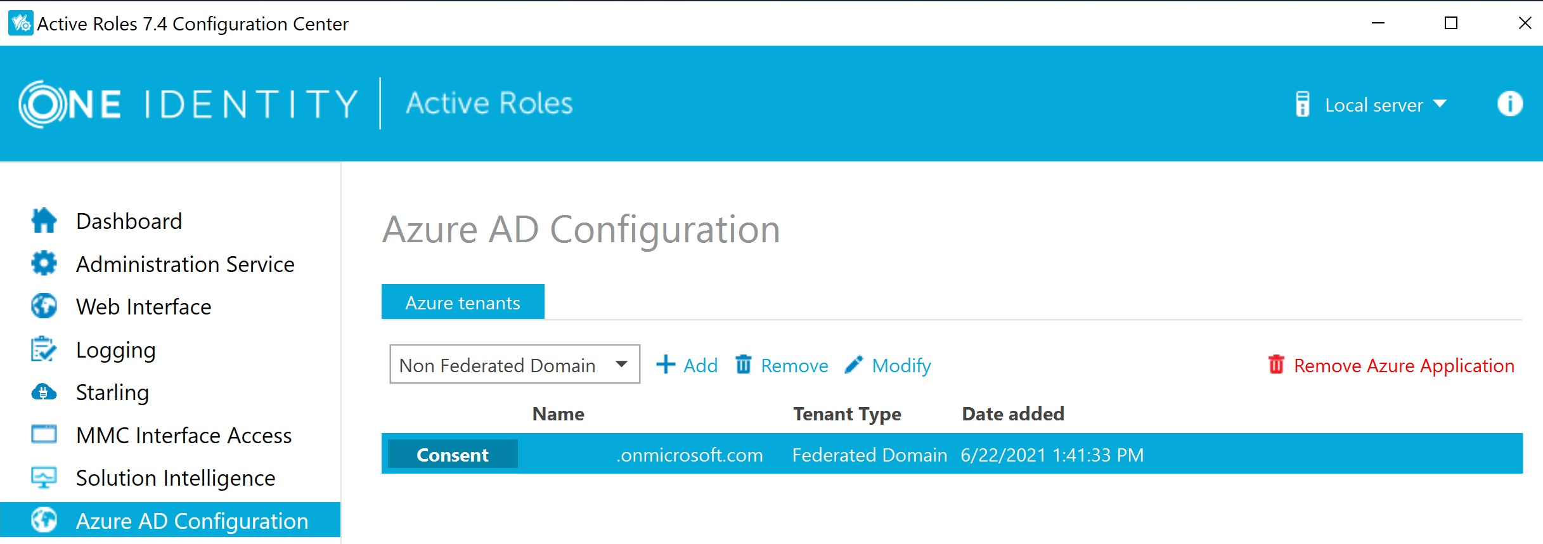This screenshot has height=544, width=1543.
Task: Click the Tenant Type column header
Action: [847, 414]
